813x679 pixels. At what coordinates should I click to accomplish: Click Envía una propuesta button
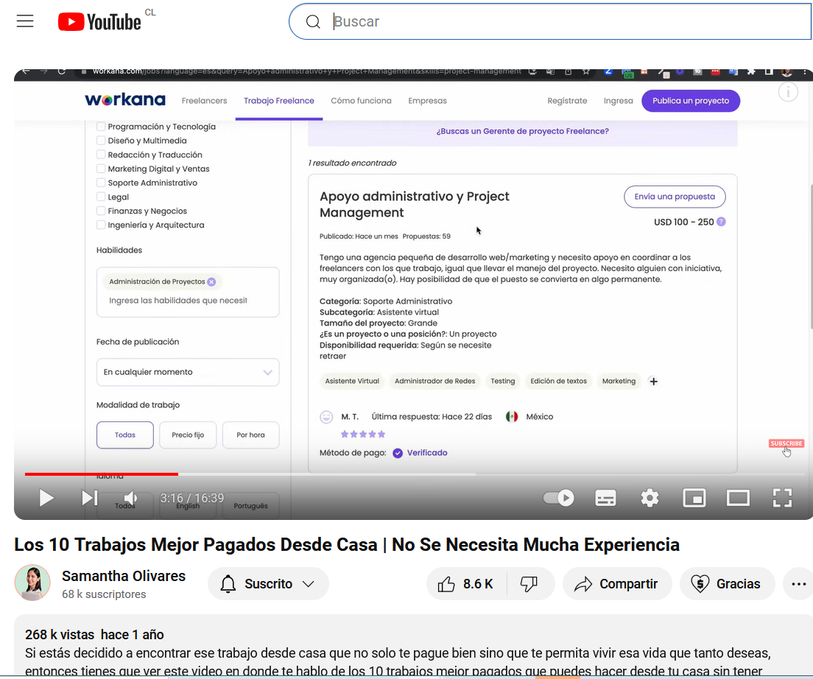coord(675,197)
